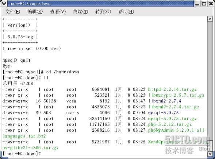Click the file size 4835073
This screenshot has height=159, width=215.
tap(101, 107)
